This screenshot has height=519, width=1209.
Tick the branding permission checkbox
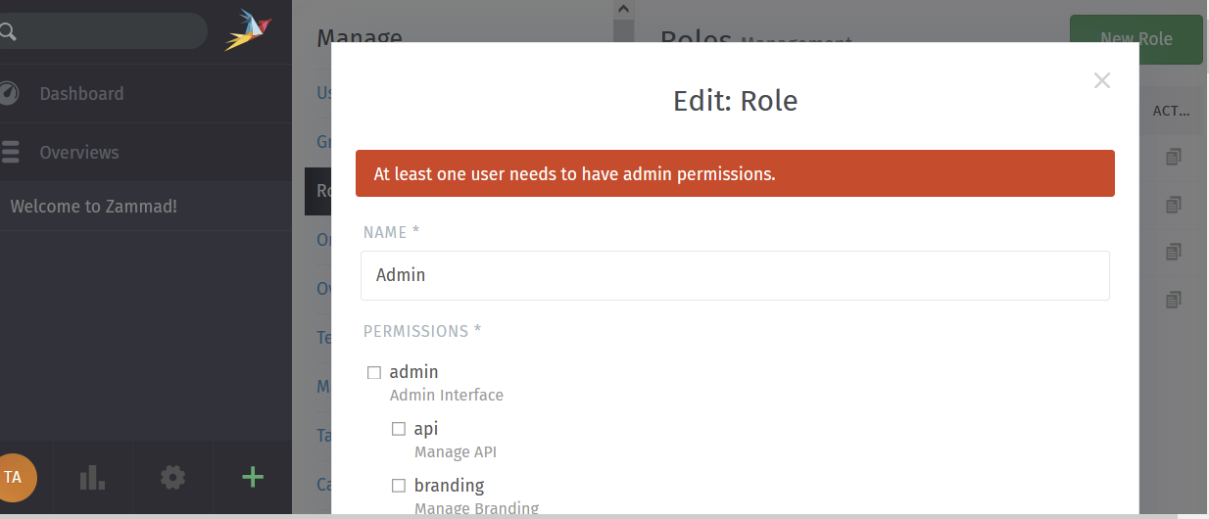coord(399,486)
